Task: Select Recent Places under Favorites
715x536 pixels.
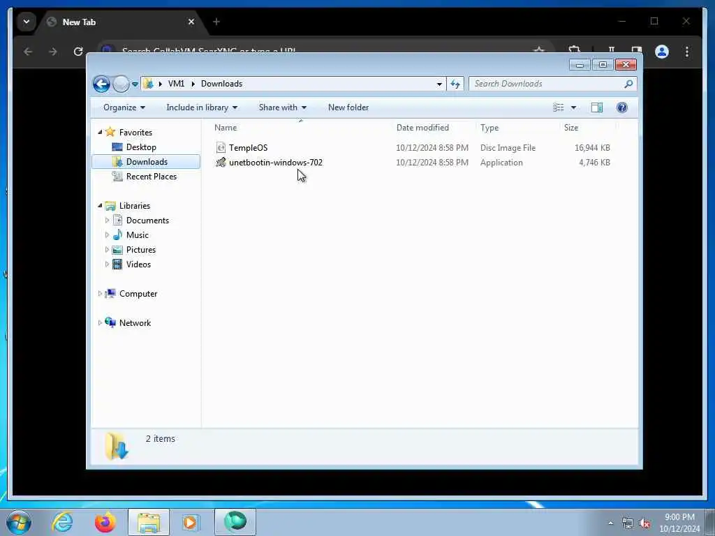Action: (x=152, y=177)
